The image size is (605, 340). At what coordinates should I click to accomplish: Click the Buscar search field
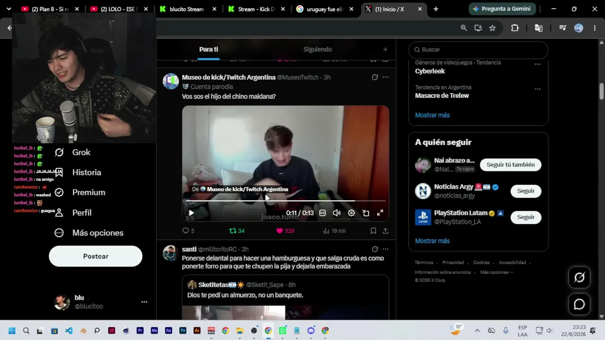[x=478, y=50]
